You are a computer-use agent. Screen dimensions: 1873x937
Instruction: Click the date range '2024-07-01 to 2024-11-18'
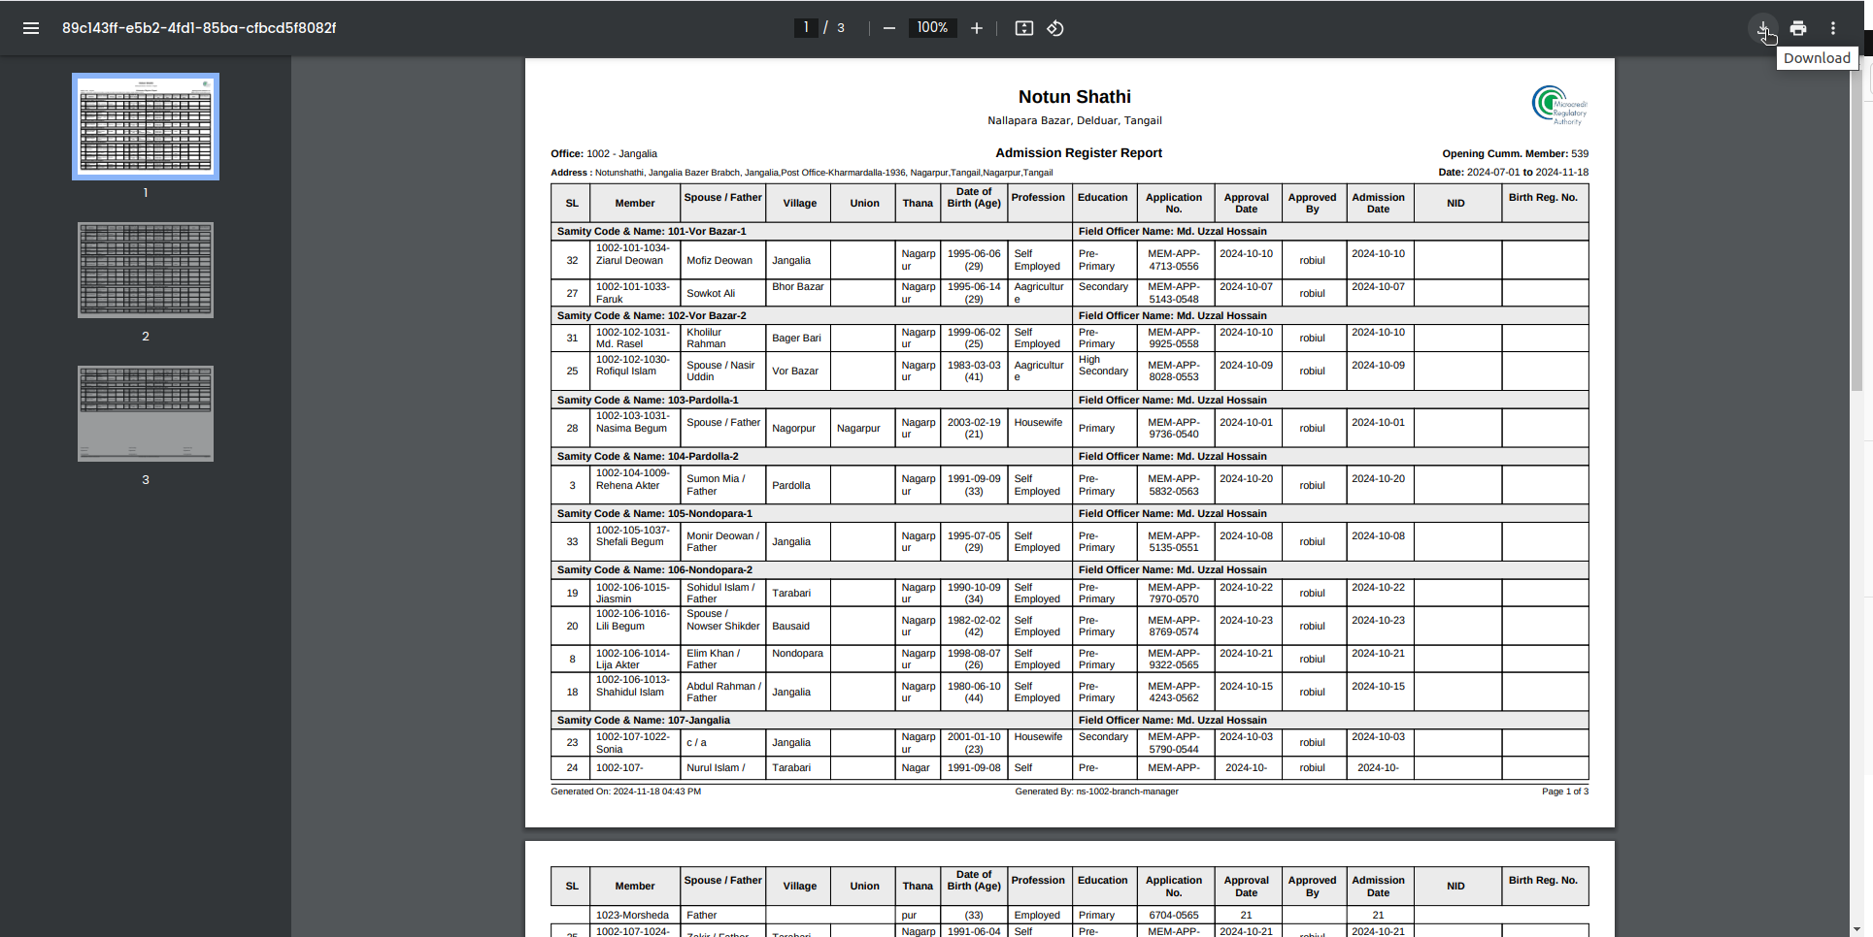pos(1527,172)
